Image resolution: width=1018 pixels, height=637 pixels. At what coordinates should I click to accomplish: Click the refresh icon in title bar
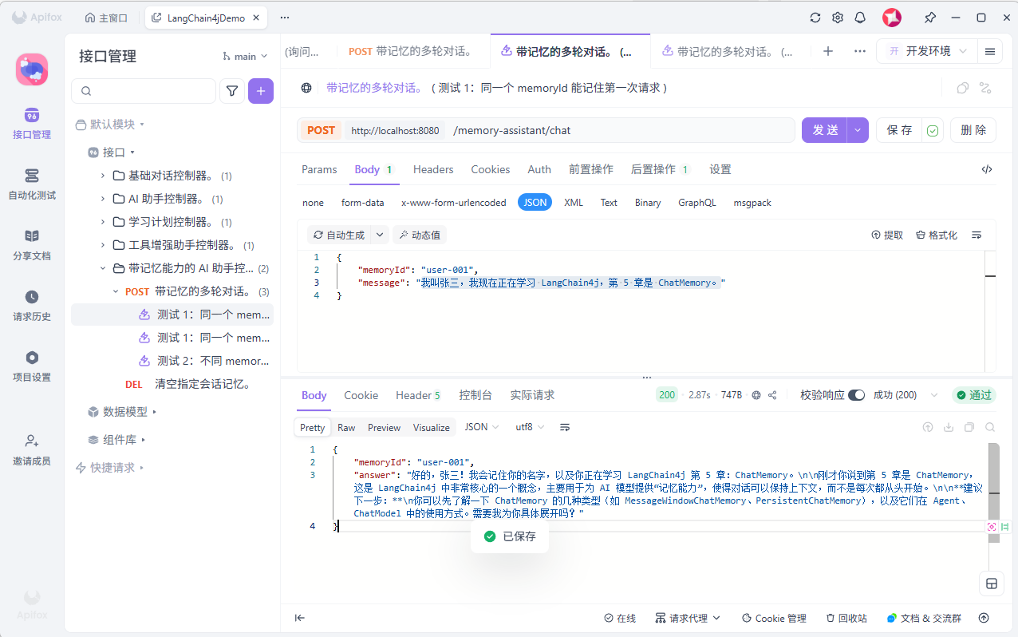[x=815, y=18]
